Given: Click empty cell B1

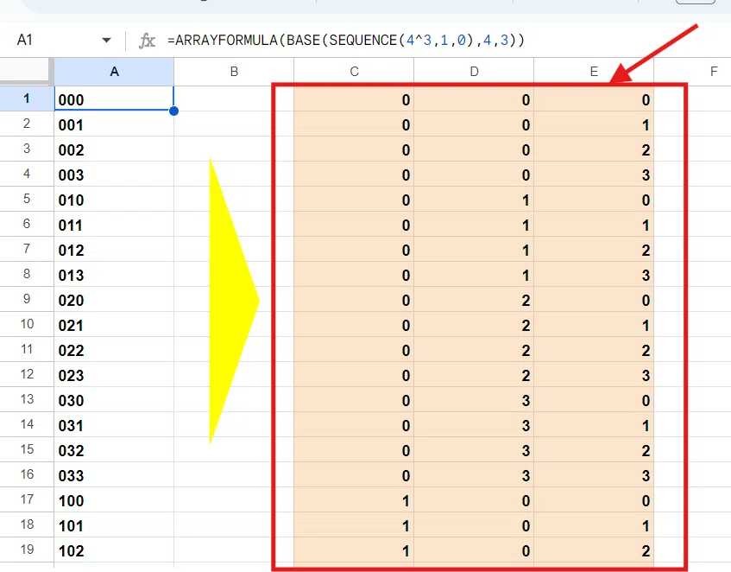Looking at the screenshot, I should 234,99.
